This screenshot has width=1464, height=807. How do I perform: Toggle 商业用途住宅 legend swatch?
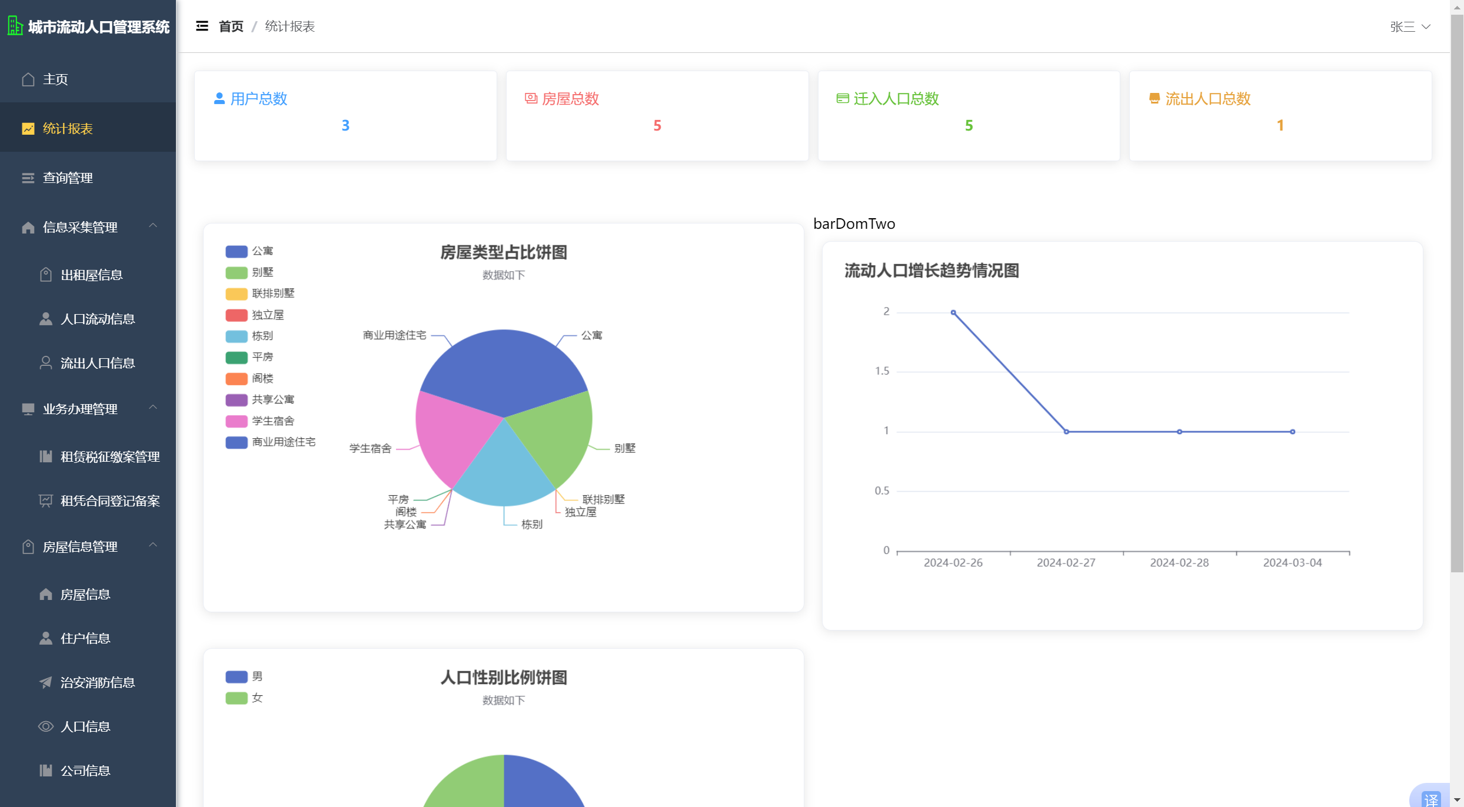pos(236,442)
